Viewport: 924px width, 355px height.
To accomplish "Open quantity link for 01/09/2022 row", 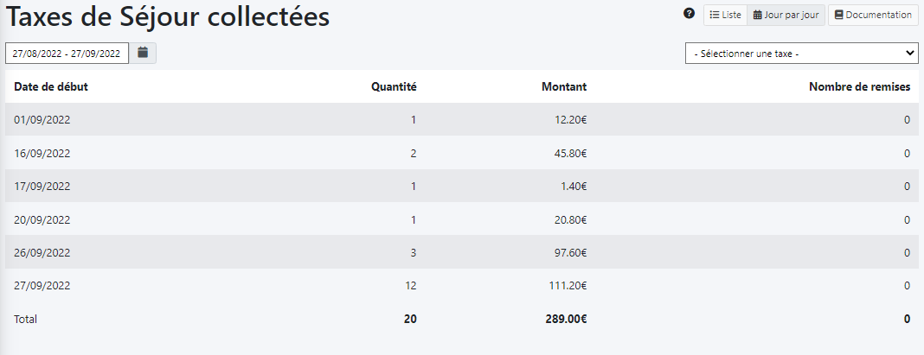I will 414,120.
